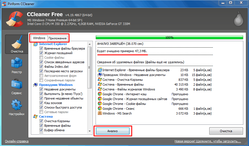Click Windows icon beside Система - Временные файлы result
This screenshot has width=249, height=146.
(100, 84)
